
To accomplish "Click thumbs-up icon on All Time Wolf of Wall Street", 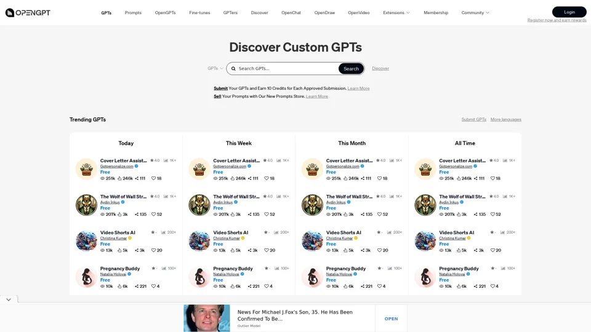I will [x=459, y=214].
